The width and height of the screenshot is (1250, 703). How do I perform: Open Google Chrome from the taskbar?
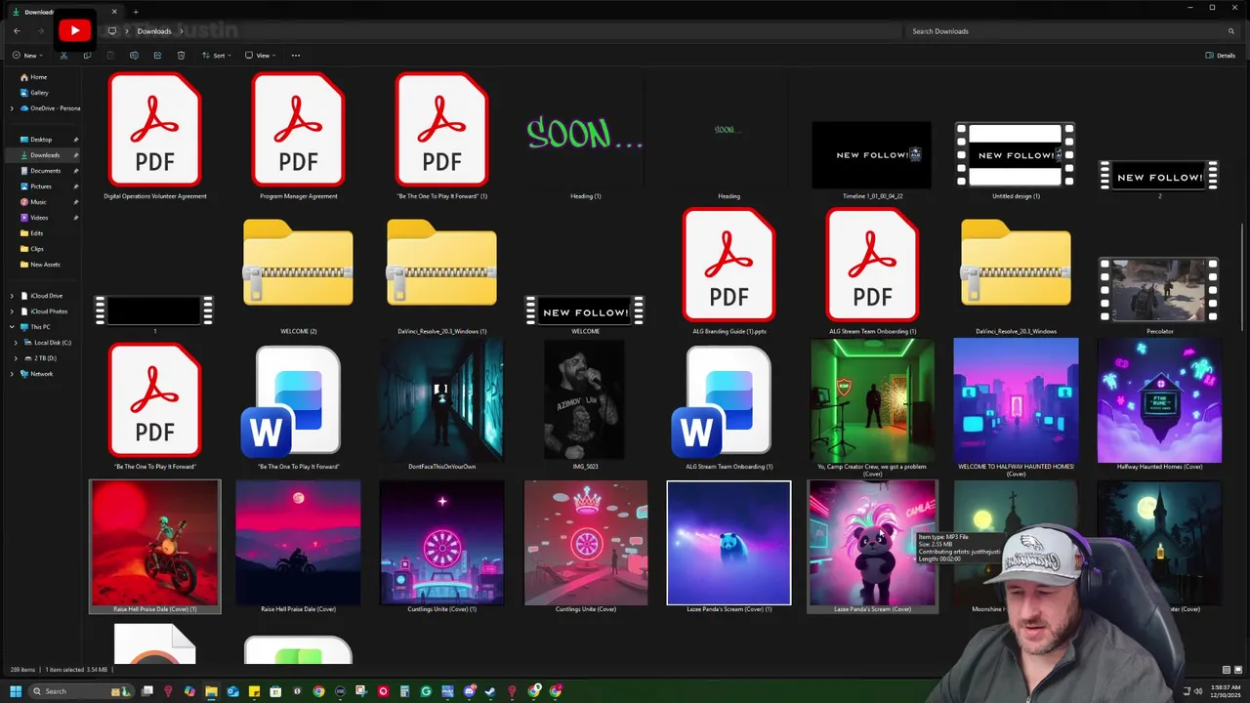click(318, 691)
